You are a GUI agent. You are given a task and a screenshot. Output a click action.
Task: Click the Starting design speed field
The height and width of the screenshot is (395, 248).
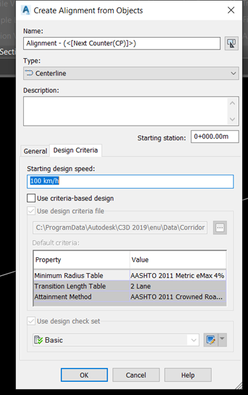[130, 181]
